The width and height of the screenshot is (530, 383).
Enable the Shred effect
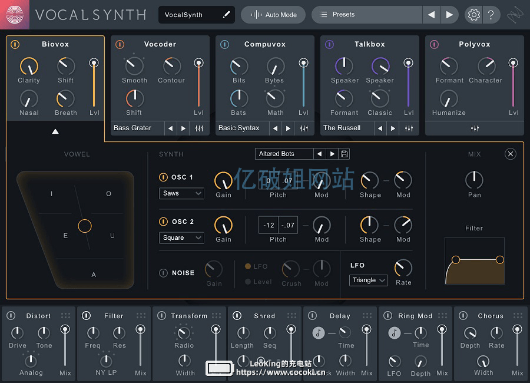tap(237, 316)
